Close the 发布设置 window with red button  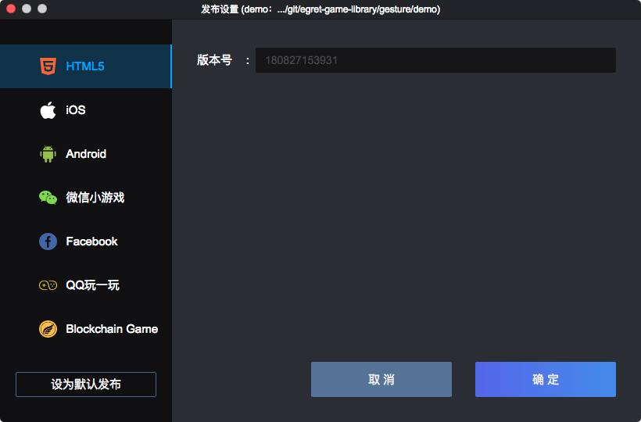tap(11, 9)
